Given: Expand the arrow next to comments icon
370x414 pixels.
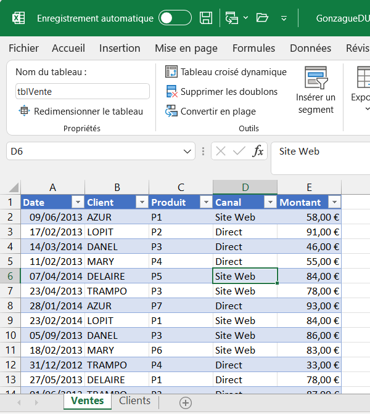Looking at the screenshot, I should coord(245,18).
